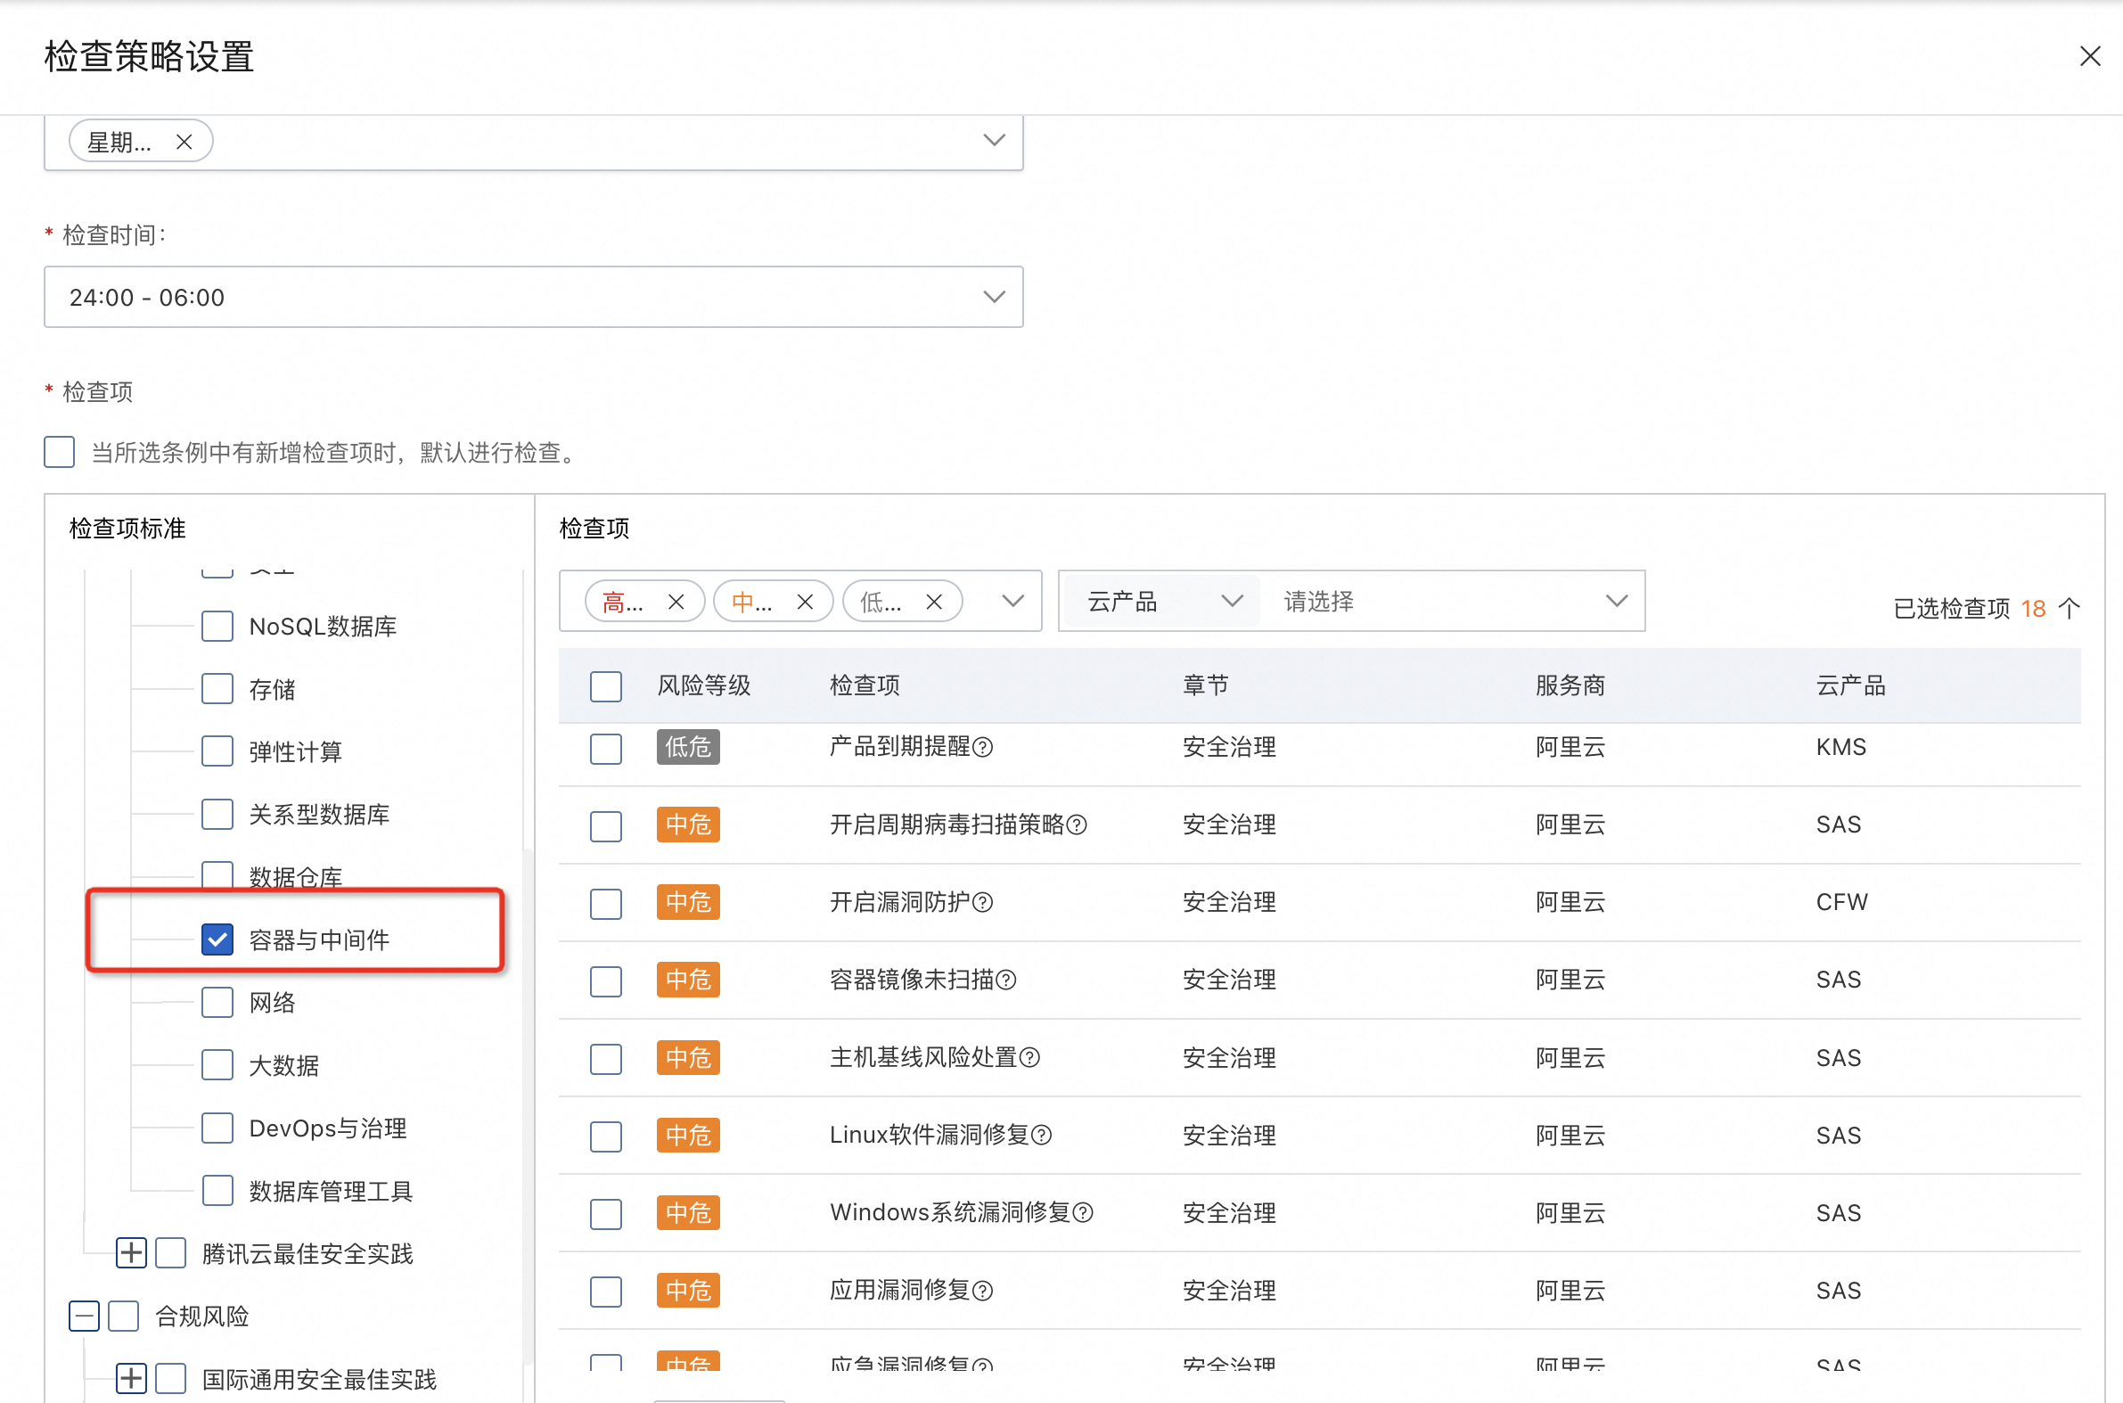Enable default check for new items
The image size is (2123, 1403).
tap(59, 452)
